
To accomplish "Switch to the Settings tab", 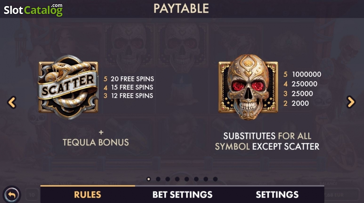I will [277, 194].
